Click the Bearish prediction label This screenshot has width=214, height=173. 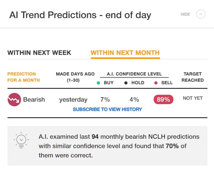tap(34, 100)
